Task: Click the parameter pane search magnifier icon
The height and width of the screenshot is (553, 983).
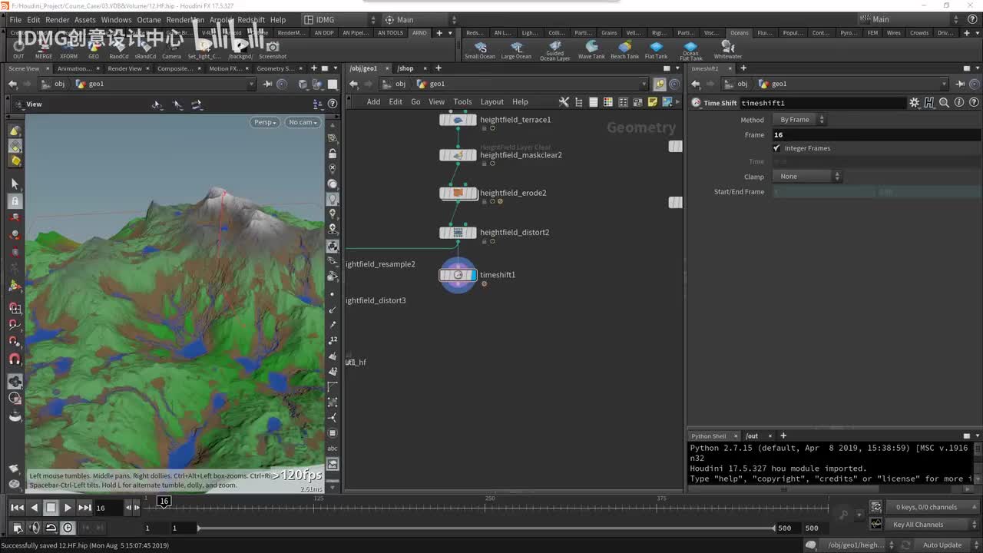Action: click(x=944, y=103)
